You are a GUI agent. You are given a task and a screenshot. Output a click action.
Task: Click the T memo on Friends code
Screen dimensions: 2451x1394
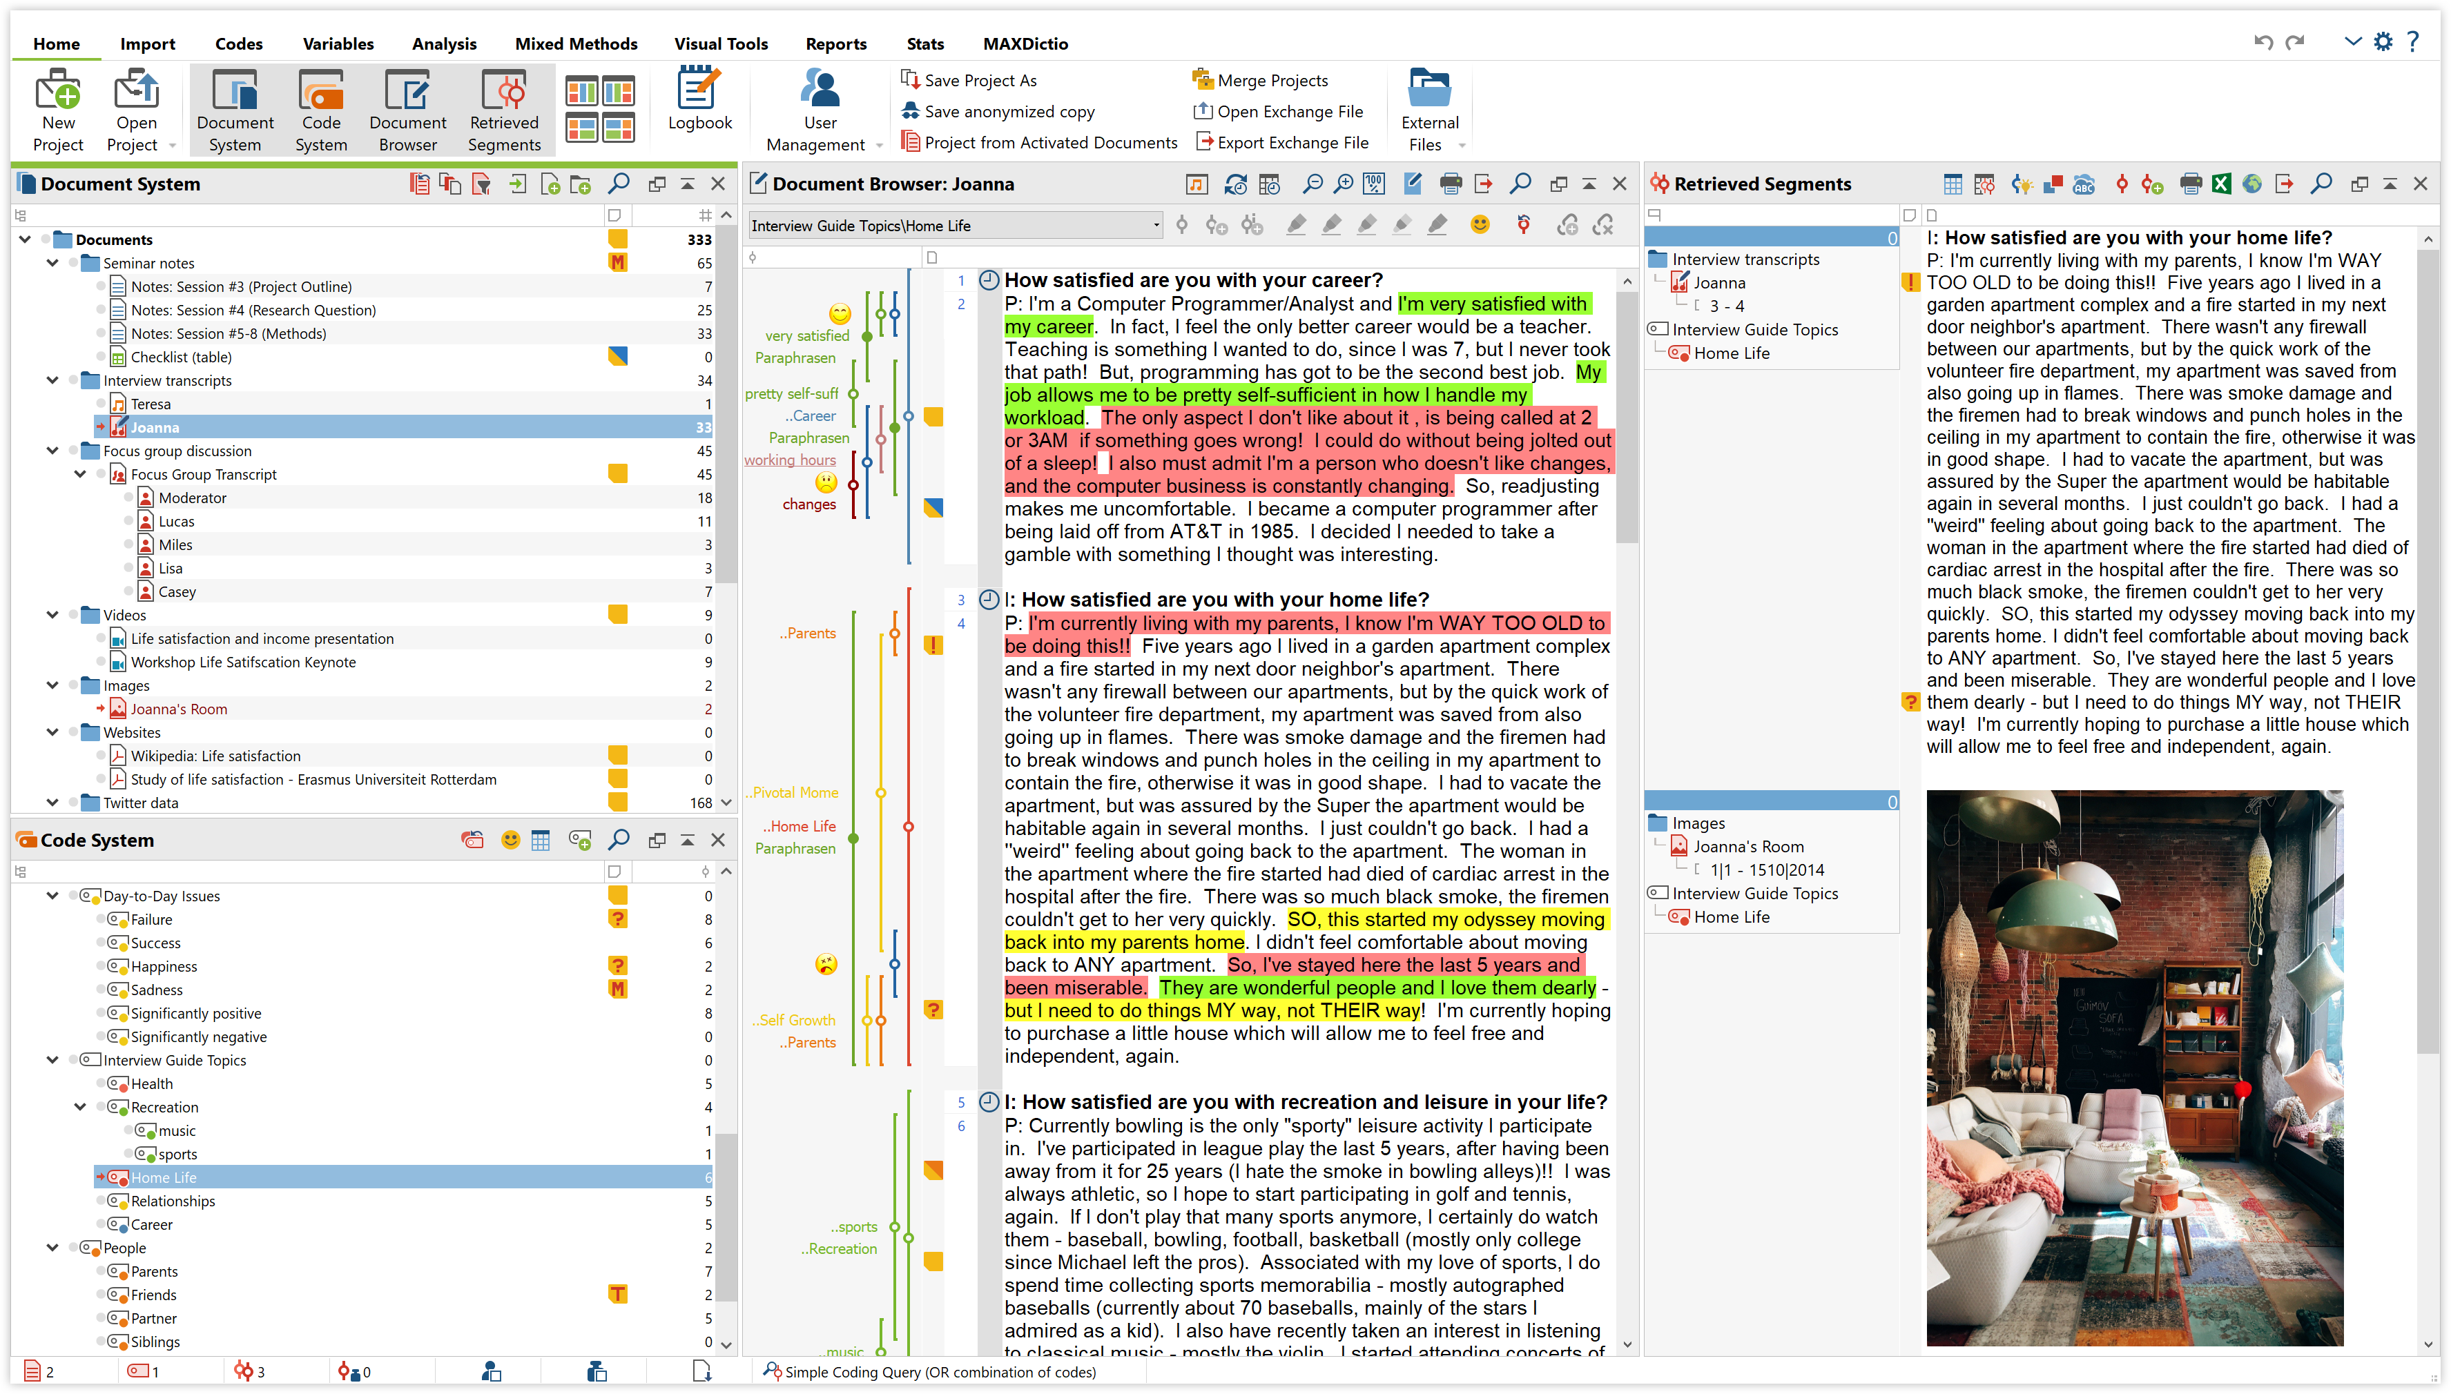pos(618,1295)
